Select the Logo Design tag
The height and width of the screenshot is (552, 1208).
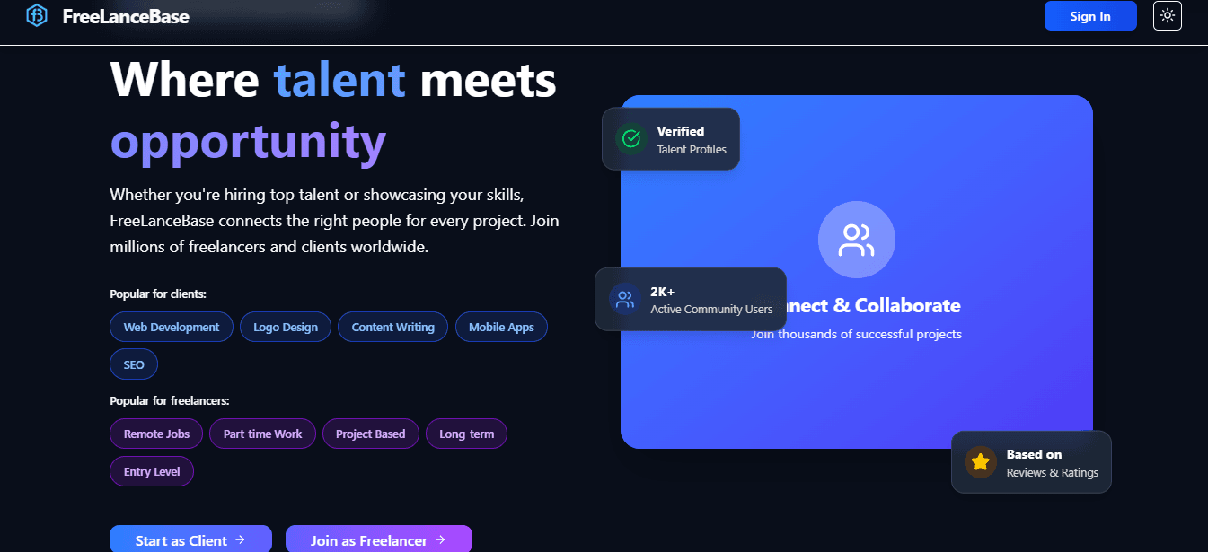[285, 327]
